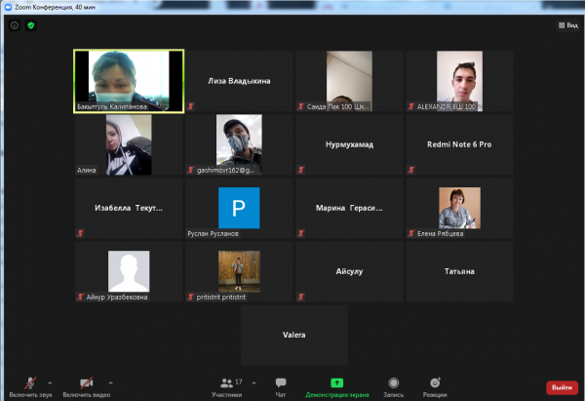Viewport: 585px width, 401px height.
Task: Select Елена Рябцева's video thumbnail
Action: (x=459, y=208)
